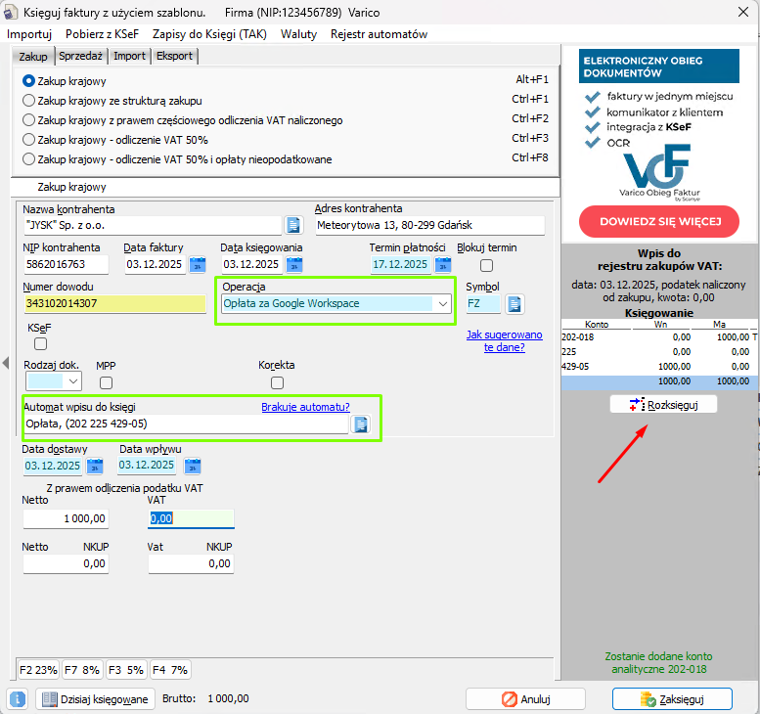This screenshot has height=714, width=760.
Task: Expand the Operacja dropdown
Action: pyautogui.click(x=443, y=304)
